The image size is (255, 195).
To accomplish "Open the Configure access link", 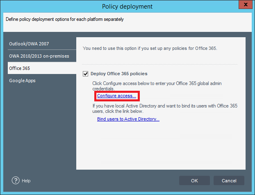I will 116,96.
